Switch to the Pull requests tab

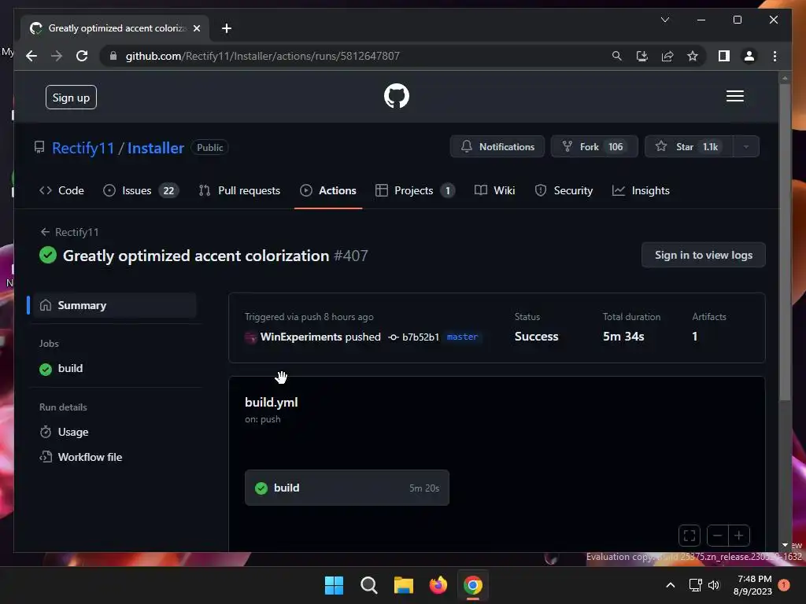click(x=239, y=190)
